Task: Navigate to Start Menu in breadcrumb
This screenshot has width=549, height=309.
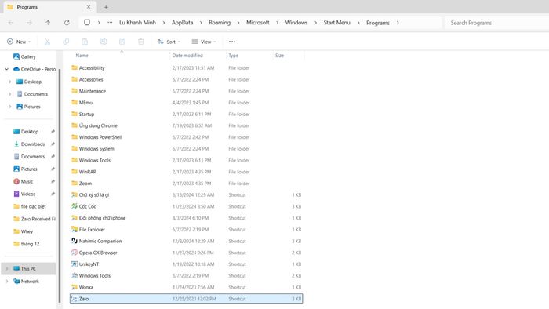Action: coord(336,23)
